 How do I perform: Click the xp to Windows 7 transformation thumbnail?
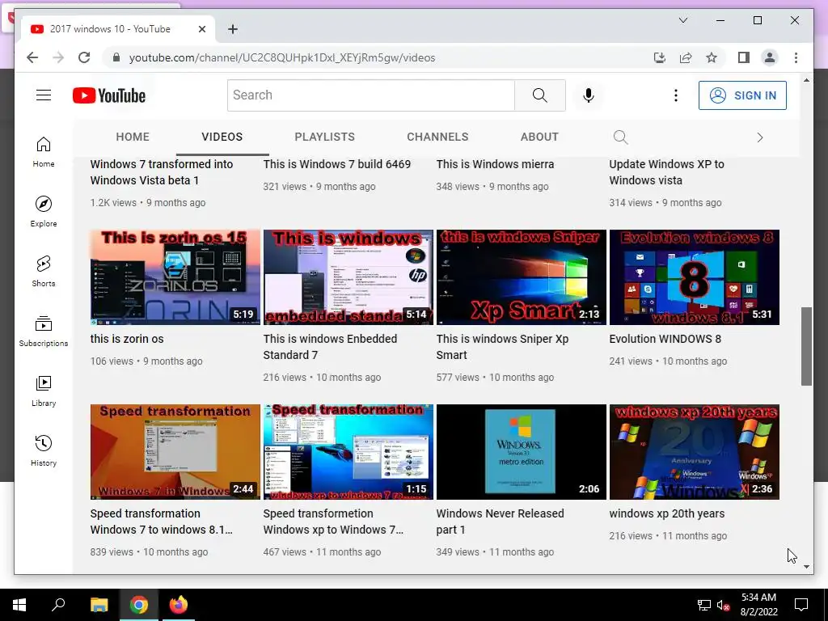tap(348, 452)
